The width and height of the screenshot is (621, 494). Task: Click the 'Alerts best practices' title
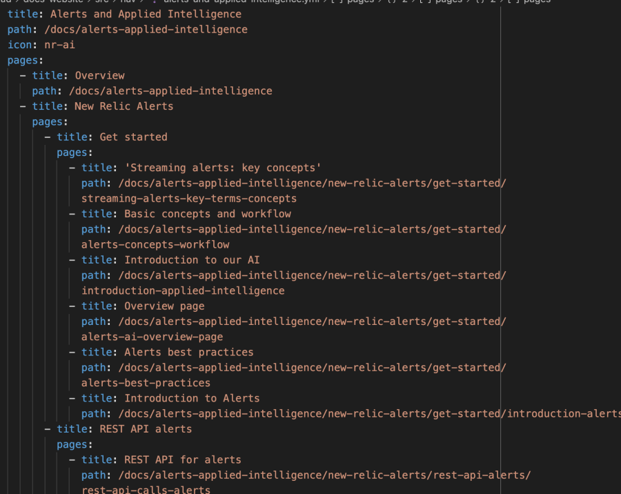(189, 352)
